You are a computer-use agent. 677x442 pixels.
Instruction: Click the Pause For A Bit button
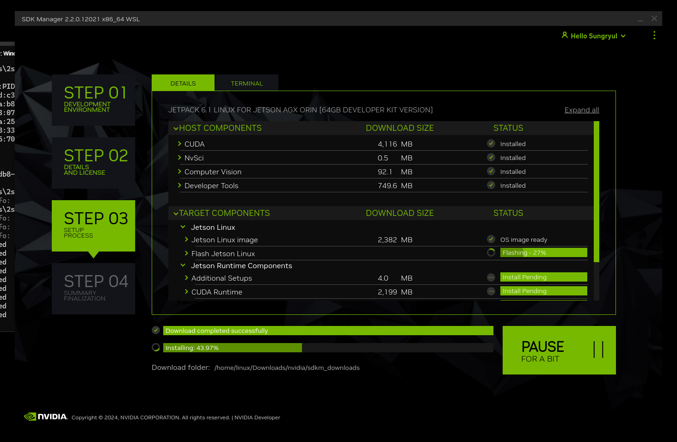tap(559, 350)
